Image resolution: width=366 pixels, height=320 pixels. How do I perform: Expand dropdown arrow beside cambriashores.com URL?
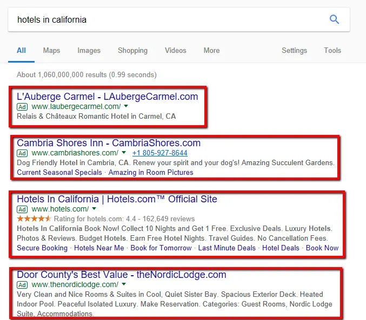pyautogui.click(x=123, y=153)
